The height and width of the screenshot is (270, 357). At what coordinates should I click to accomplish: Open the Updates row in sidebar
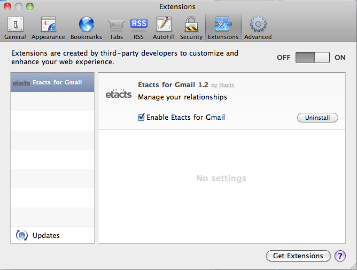[52, 235]
